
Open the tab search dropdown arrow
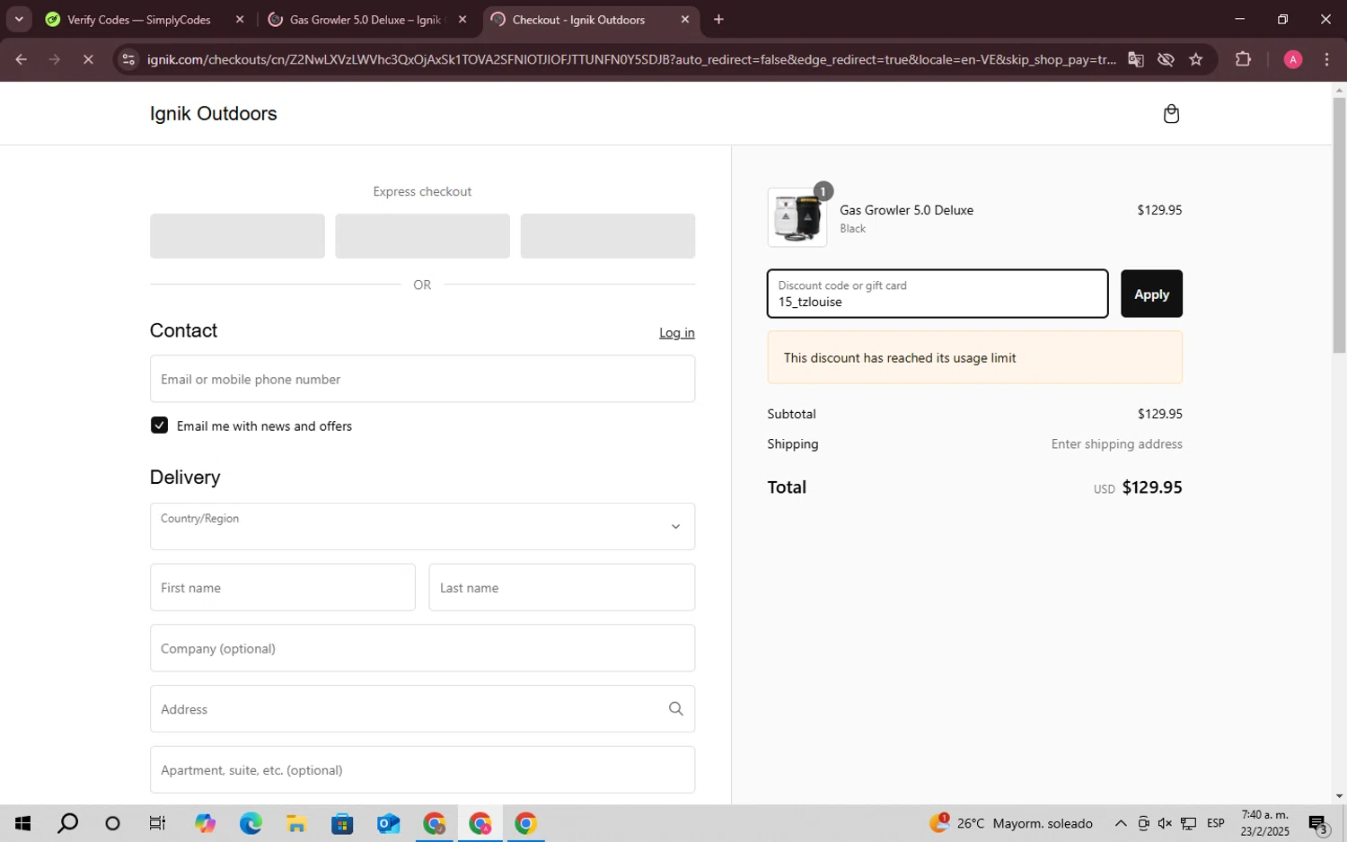tap(19, 19)
